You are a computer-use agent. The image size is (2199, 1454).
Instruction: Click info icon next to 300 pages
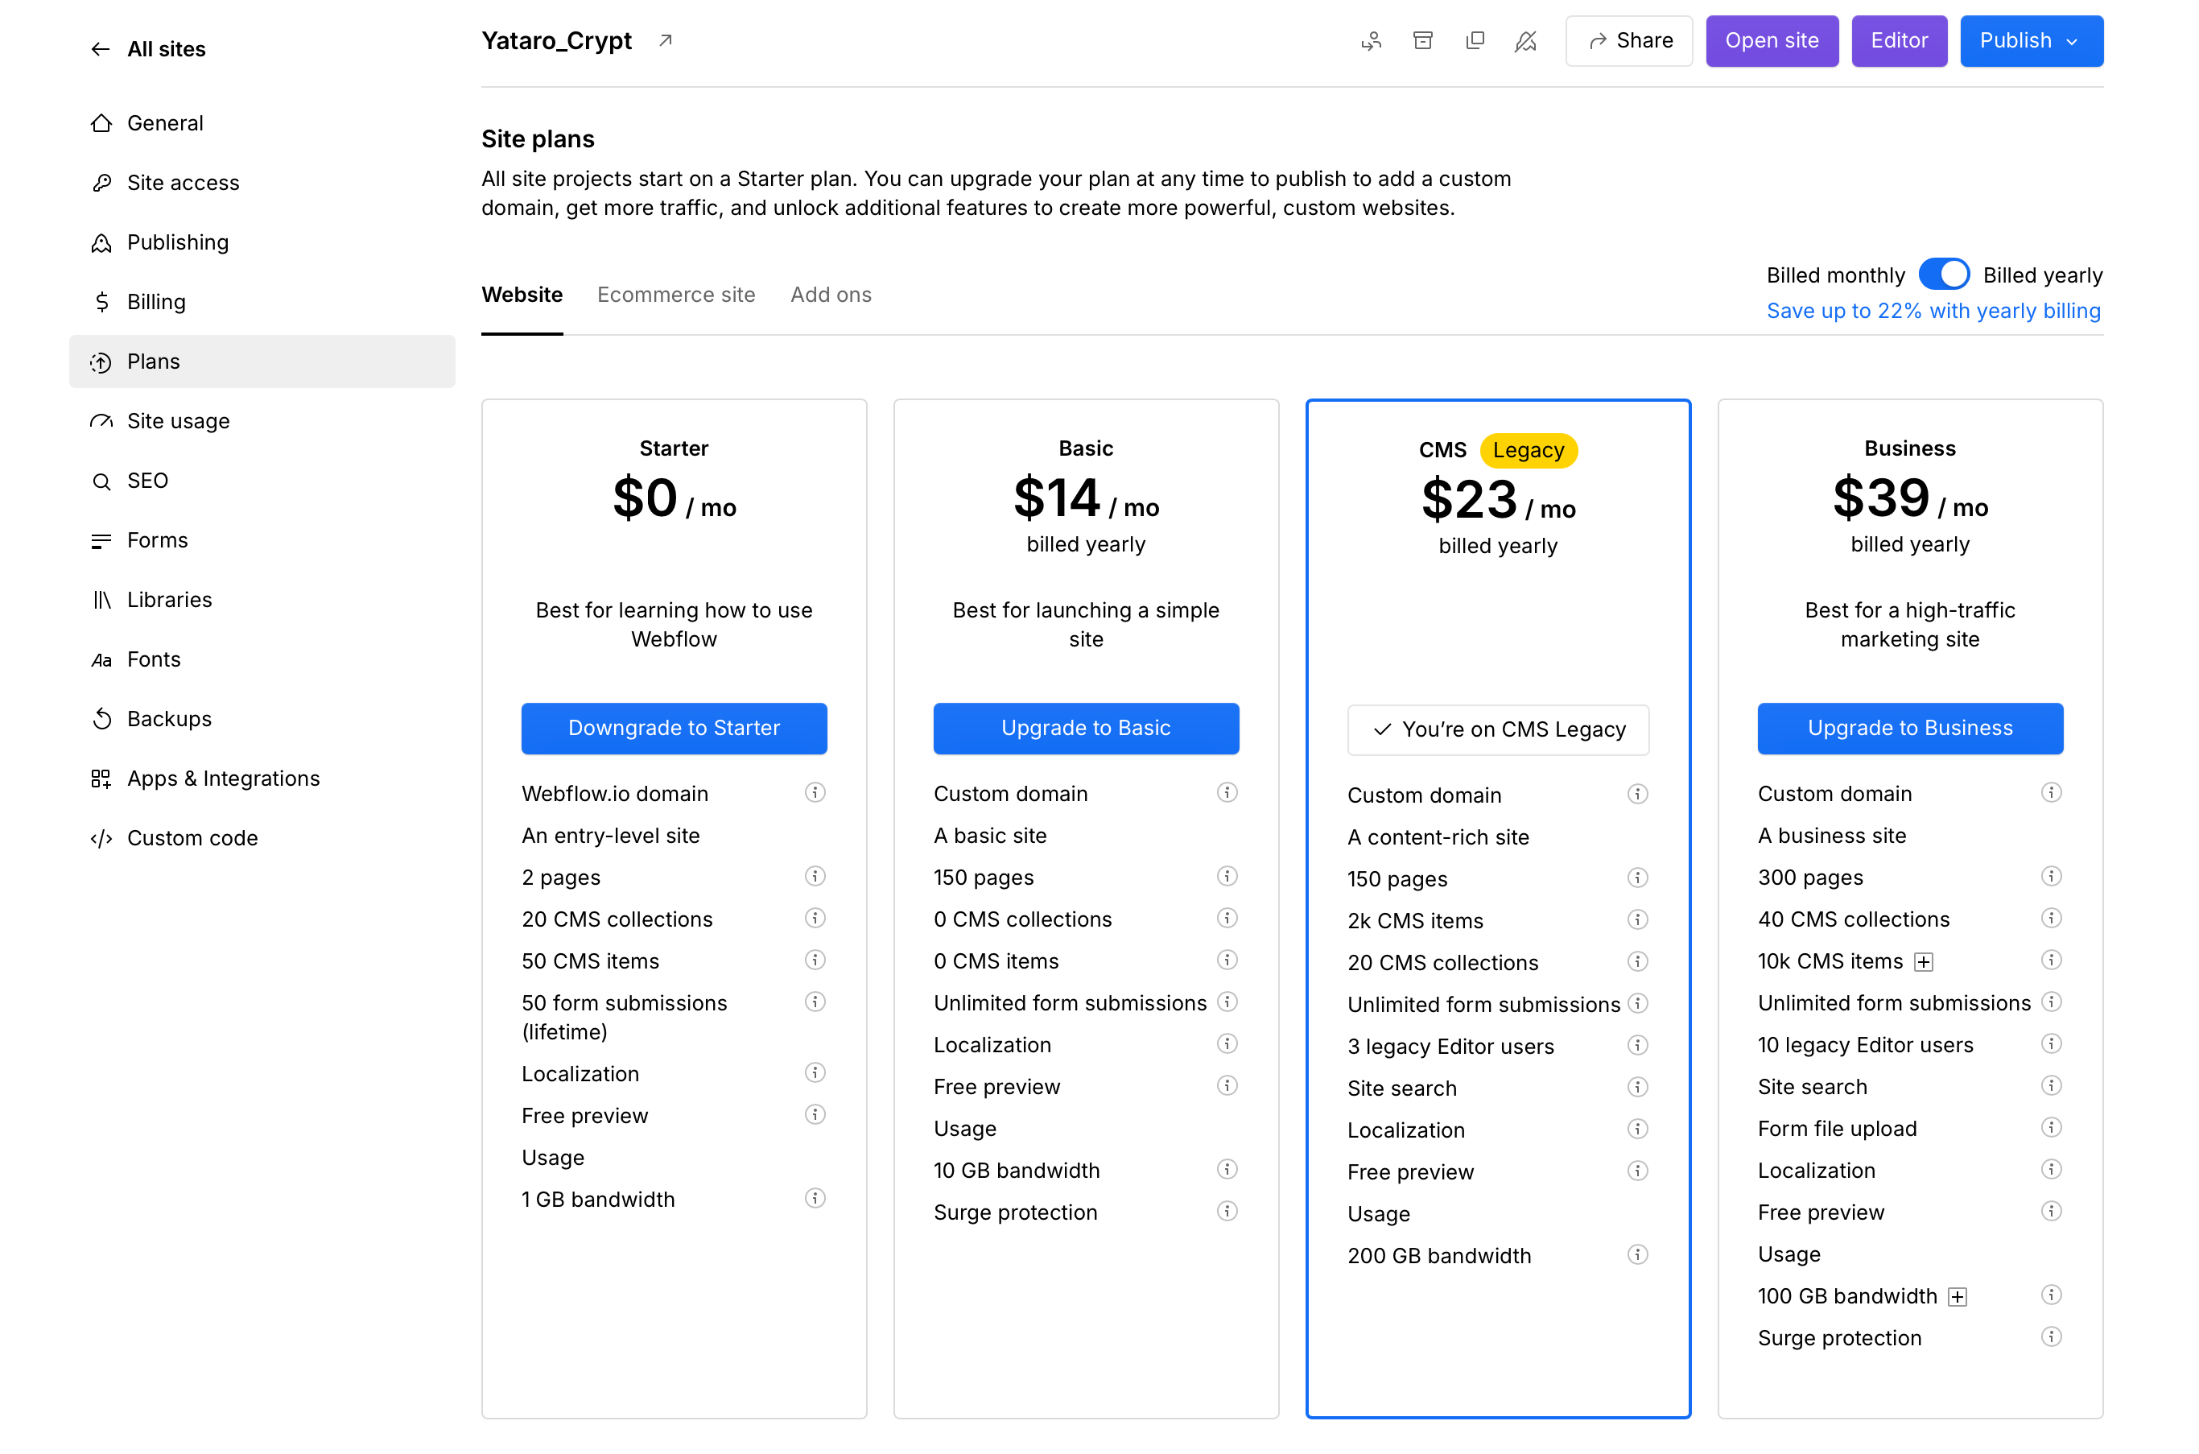pos(2051,876)
